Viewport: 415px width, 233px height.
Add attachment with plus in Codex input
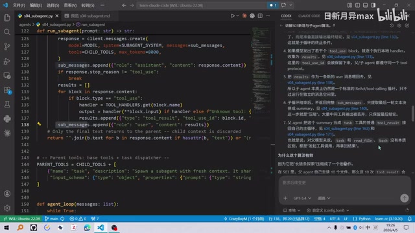click(x=285, y=198)
